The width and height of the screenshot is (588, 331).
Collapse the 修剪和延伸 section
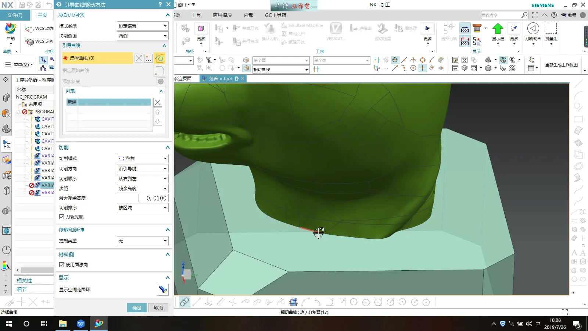coord(168,230)
